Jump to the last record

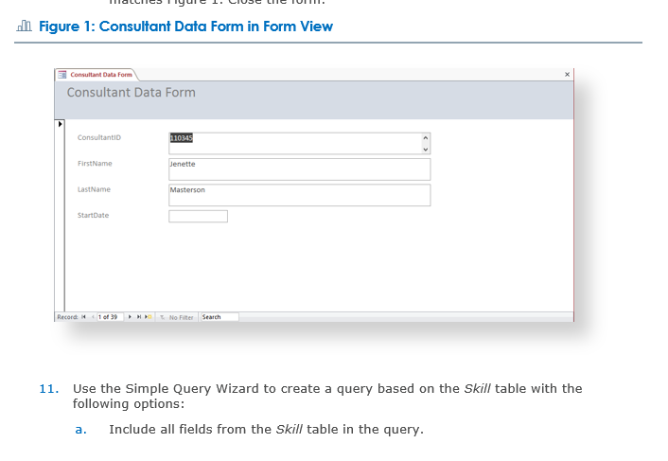(x=139, y=316)
